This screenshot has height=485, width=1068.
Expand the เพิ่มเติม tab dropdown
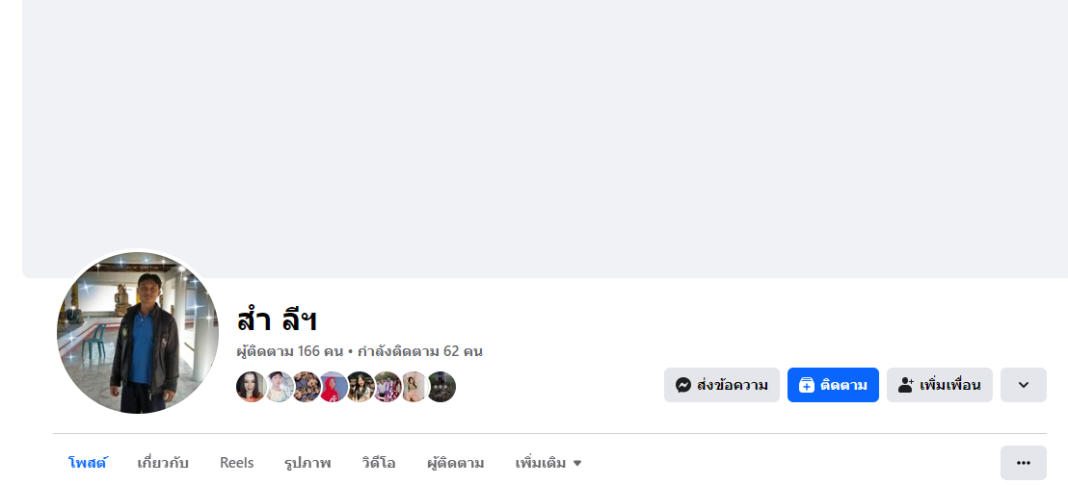[548, 463]
